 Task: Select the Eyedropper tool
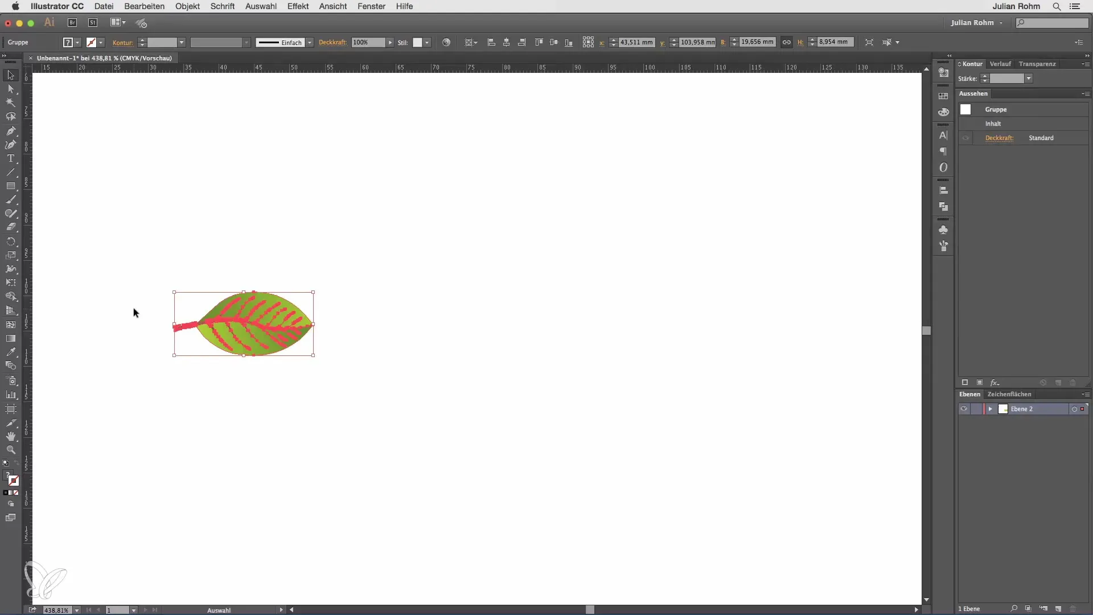[11, 352]
